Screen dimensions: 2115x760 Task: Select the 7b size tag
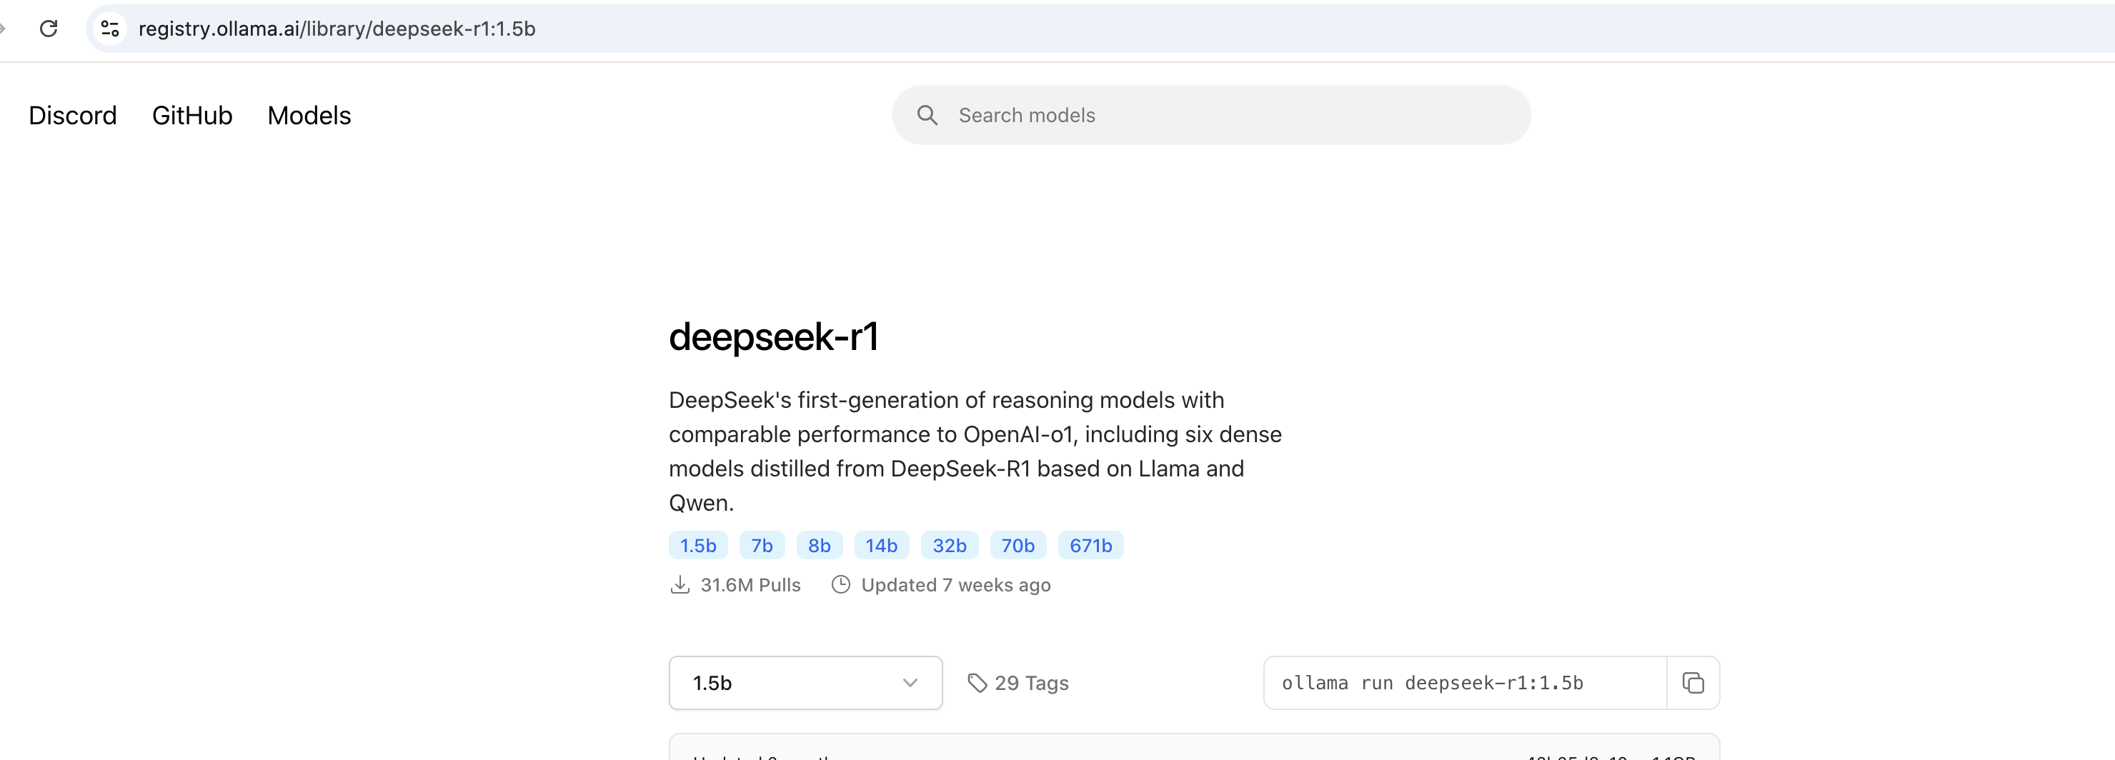click(762, 546)
